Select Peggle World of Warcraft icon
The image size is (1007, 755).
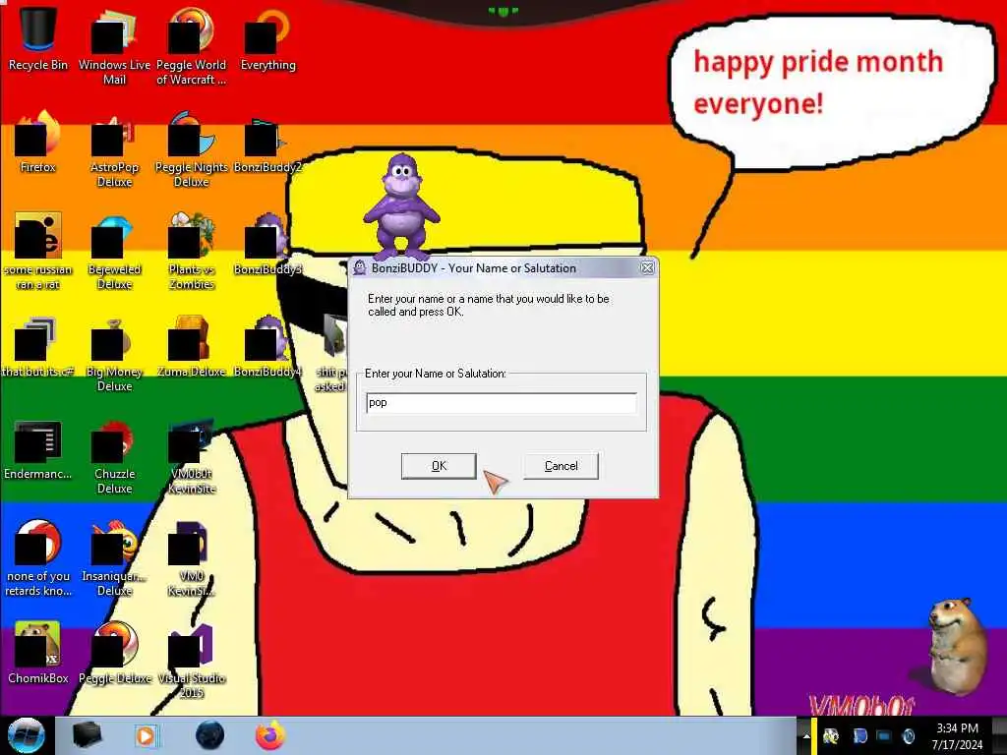tap(191, 45)
